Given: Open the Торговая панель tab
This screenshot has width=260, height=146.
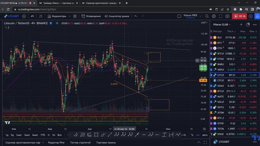Looking at the screenshot, I should pyautogui.click(x=106, y=142).
